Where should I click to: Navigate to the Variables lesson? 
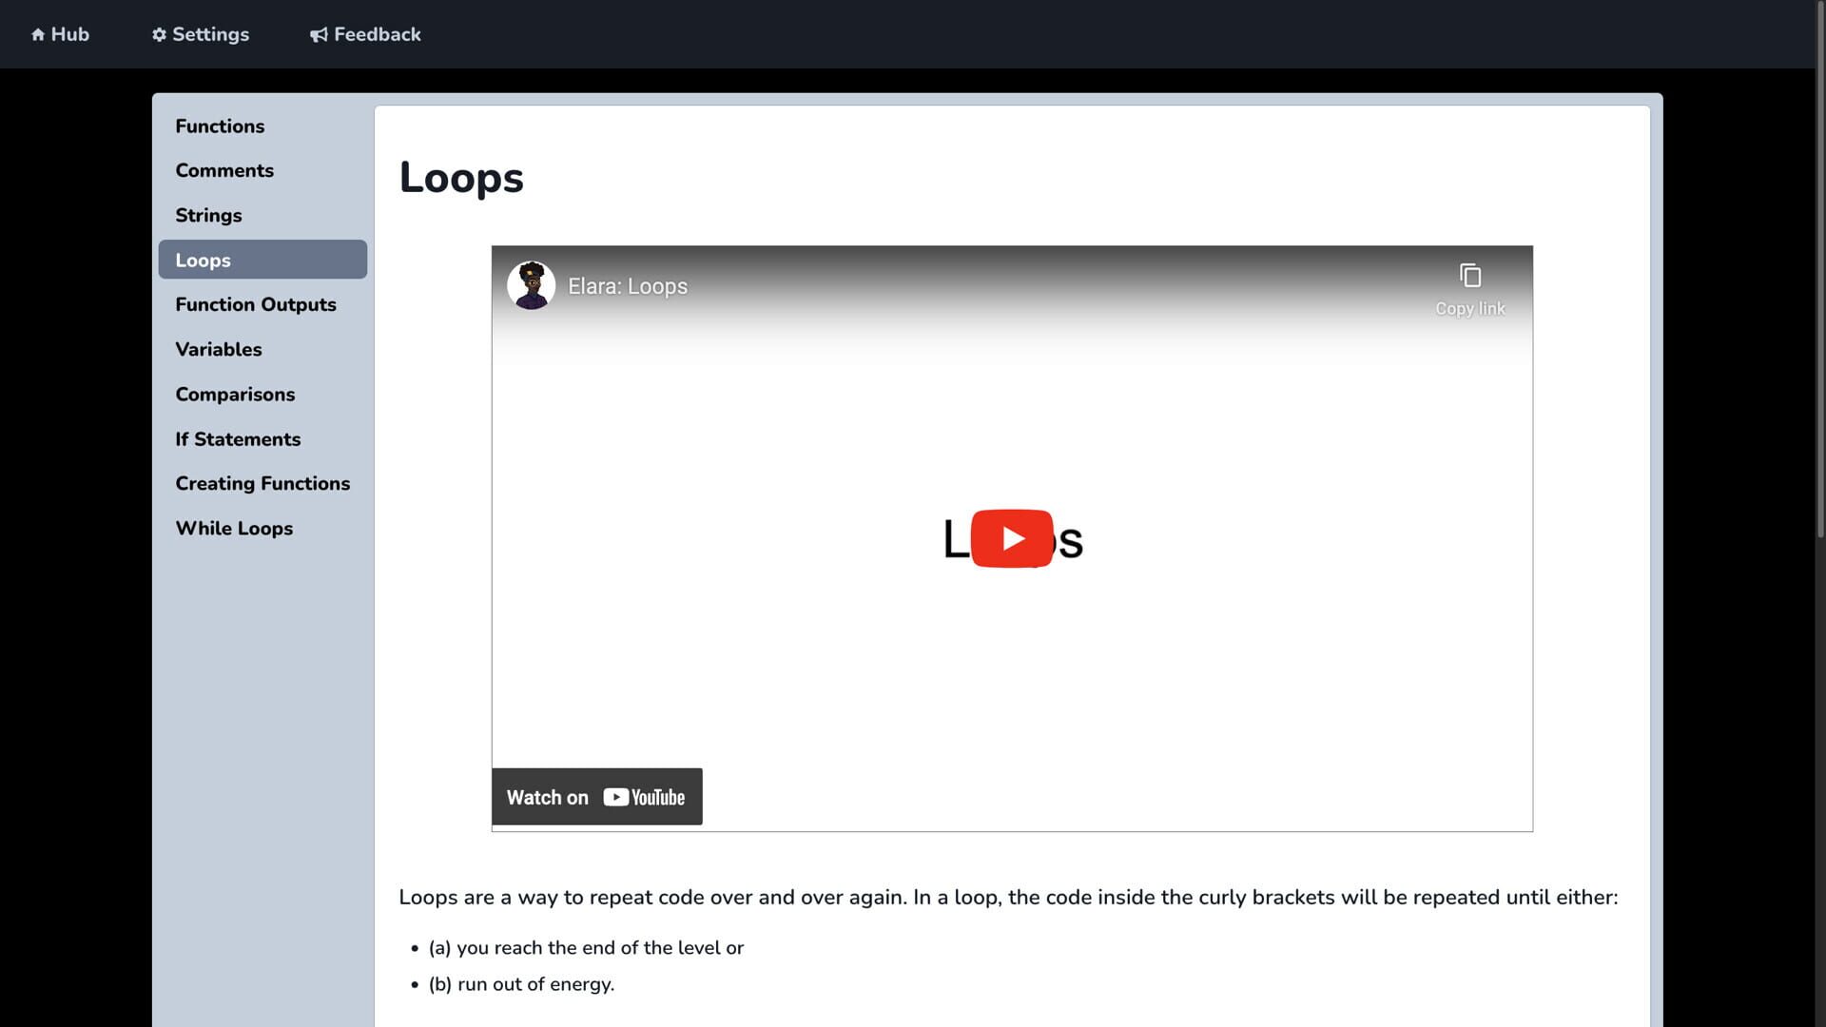click(x=219, y=350)
